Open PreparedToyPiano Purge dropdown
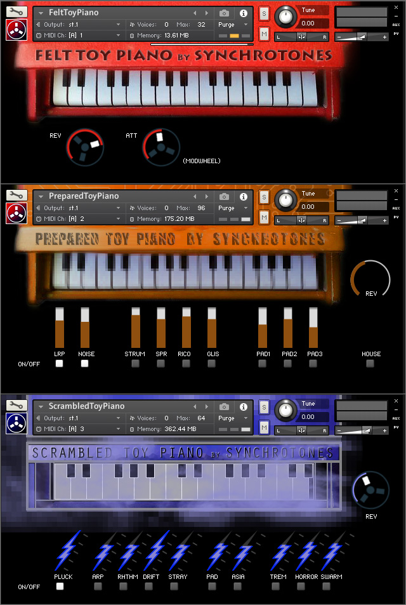Viewport: 406px width, 605px height. [x=233, y=208]
